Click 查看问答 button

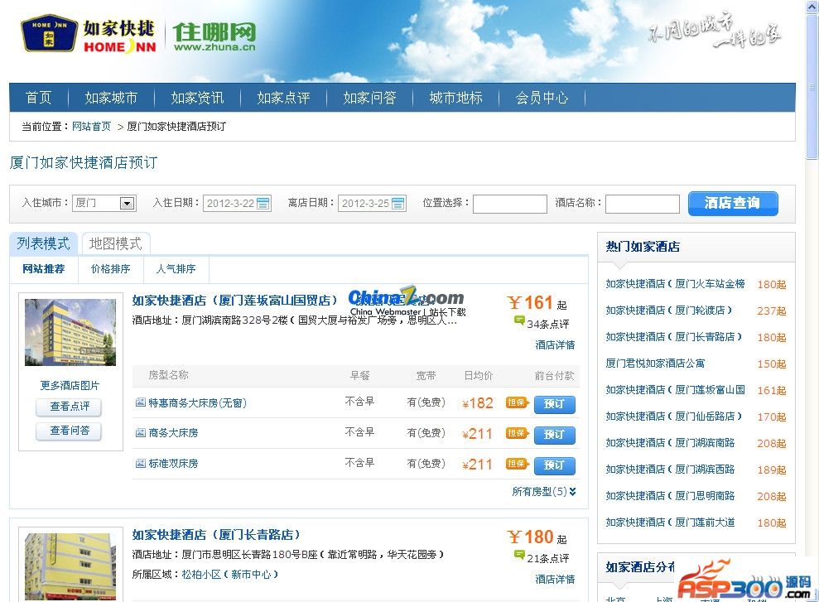[x=69, y=431]
